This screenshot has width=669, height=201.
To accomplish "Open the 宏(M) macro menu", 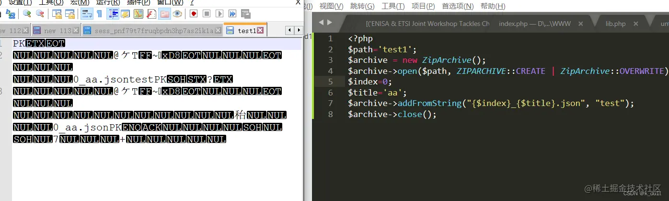I will point(80,2).
